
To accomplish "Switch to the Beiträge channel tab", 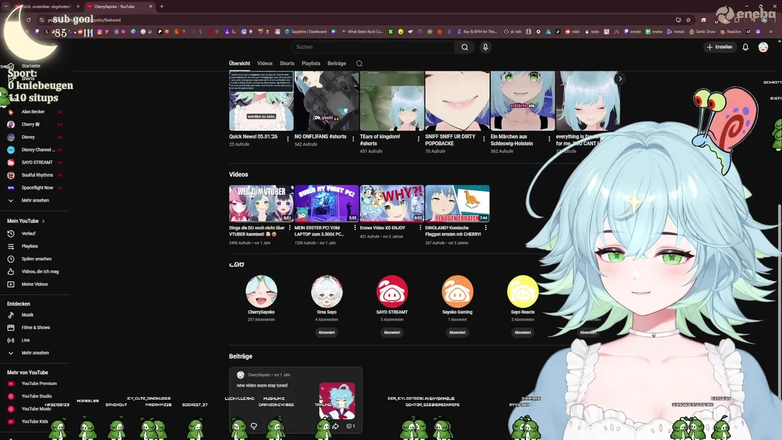I will [337, 64].
